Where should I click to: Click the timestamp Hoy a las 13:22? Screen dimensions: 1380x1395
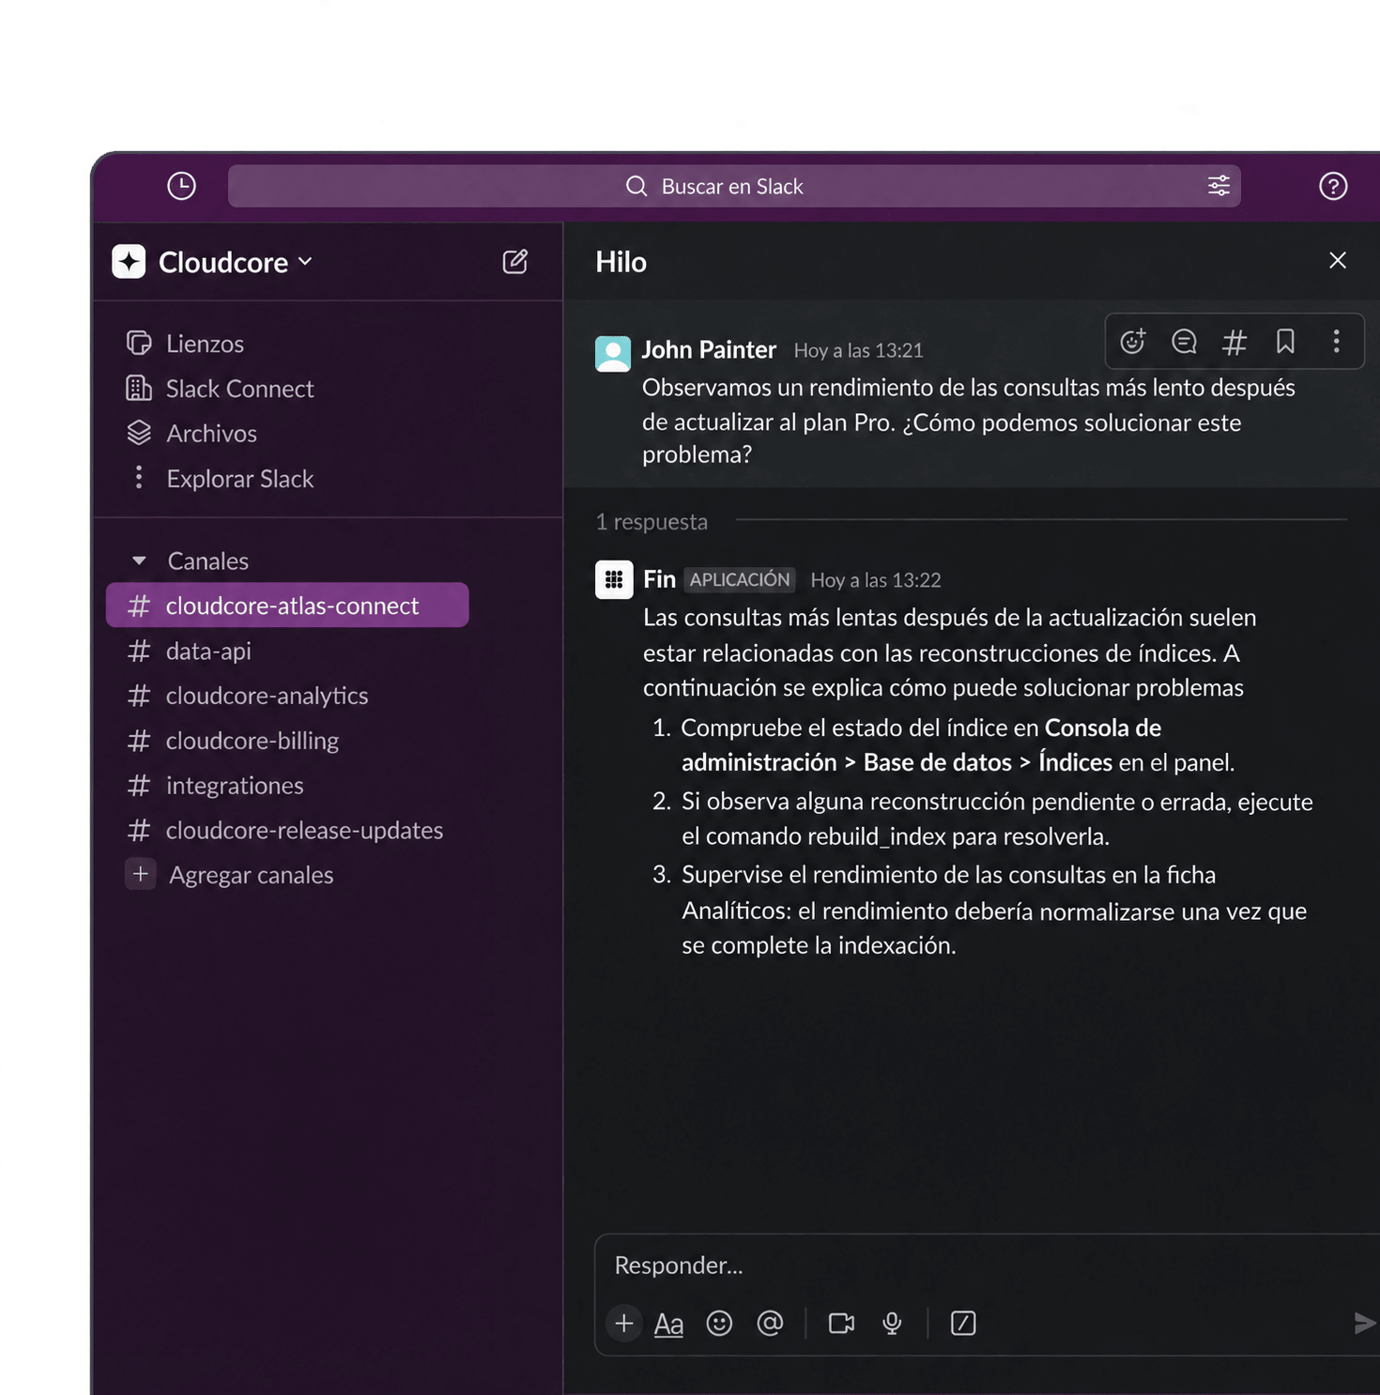[x=875, y=580]
